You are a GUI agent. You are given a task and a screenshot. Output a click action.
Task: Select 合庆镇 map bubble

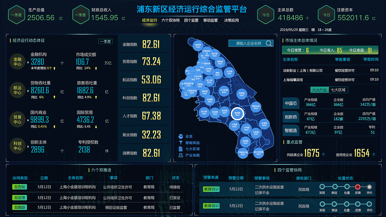[x=229, y=73]
